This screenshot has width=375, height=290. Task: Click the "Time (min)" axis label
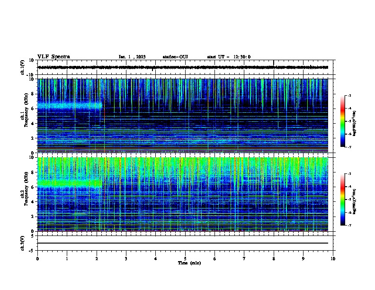[x=189, y=263]
